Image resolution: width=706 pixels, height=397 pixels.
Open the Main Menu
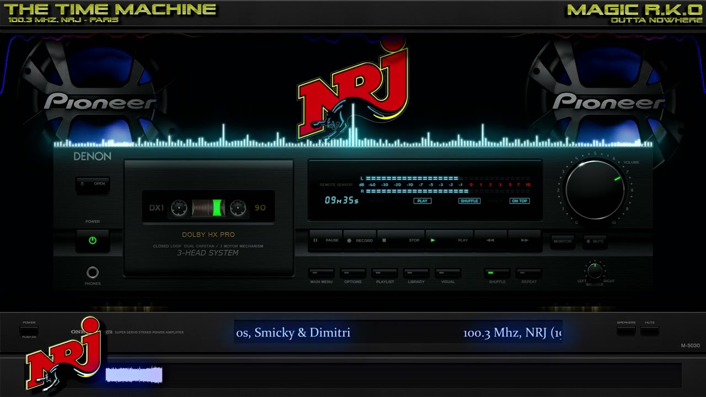(321, 273)
